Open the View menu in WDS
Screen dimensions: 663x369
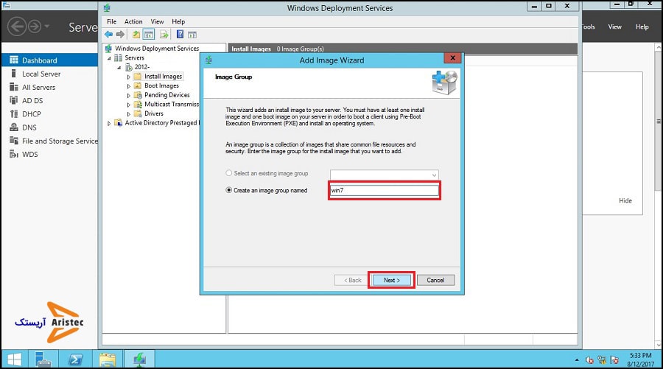(157, 22)
